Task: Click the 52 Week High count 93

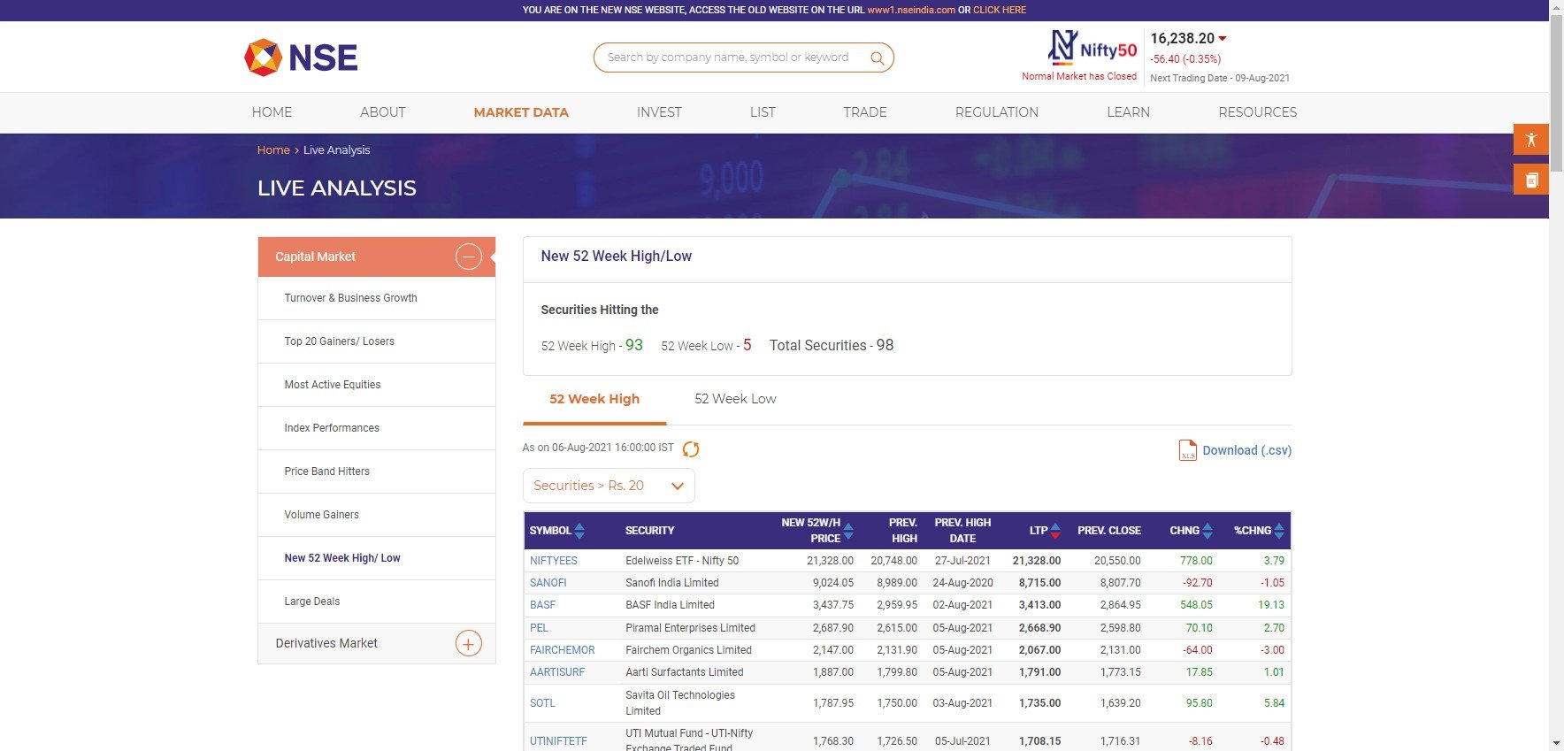Action: coord(634,345)
